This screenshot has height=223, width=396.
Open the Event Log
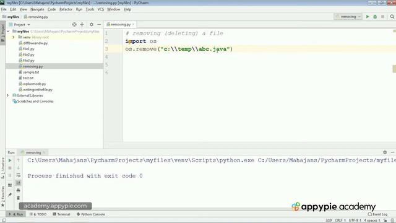pyautogui.click(x=377, y=214)
